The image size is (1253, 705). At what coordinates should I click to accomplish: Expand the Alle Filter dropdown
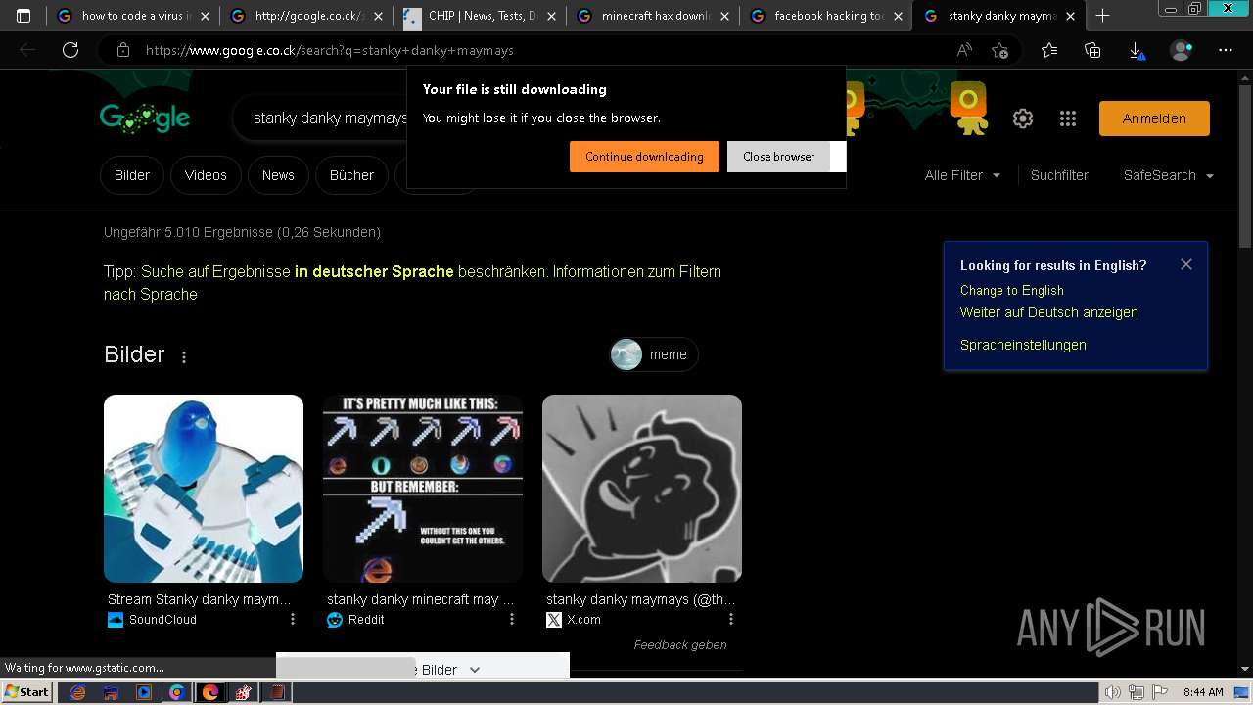click(x=962, y=175)
